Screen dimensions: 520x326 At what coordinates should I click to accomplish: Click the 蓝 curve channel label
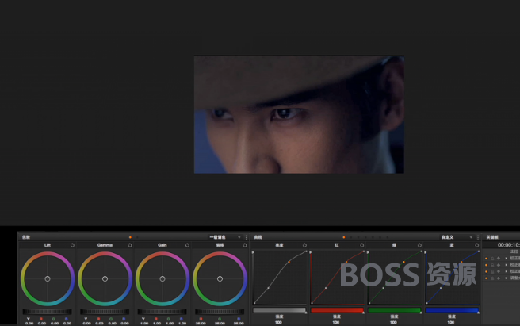point(452,245)
